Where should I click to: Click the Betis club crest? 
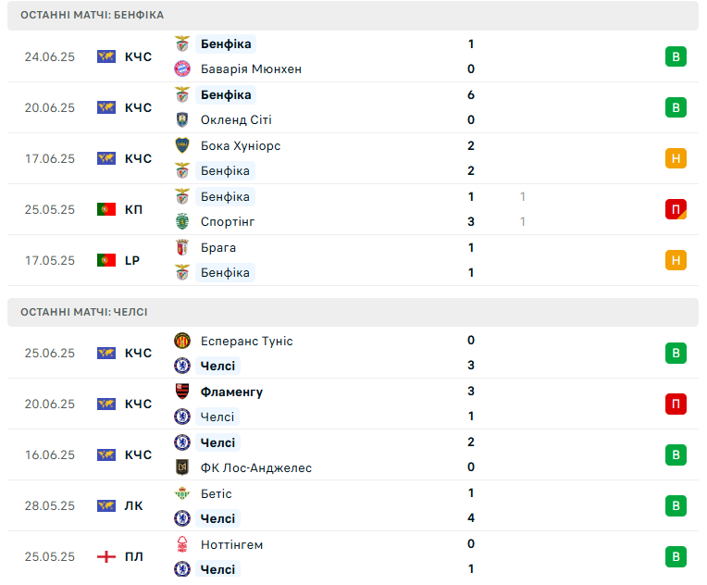point(182,493)
